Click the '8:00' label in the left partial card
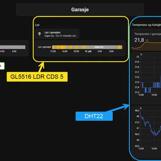 click(x=14, y=52)
